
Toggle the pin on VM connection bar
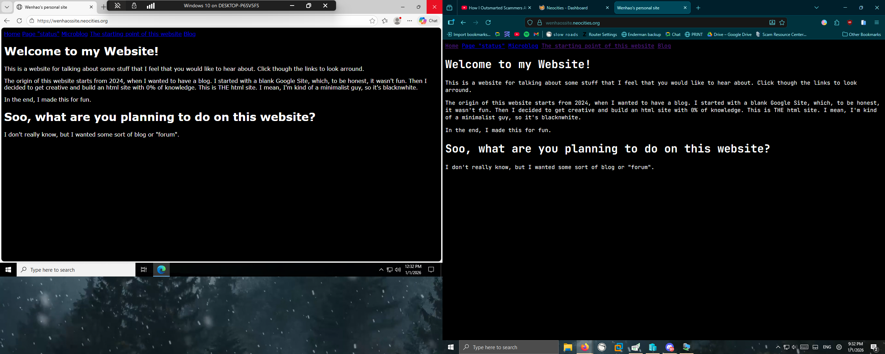point(118,6)
